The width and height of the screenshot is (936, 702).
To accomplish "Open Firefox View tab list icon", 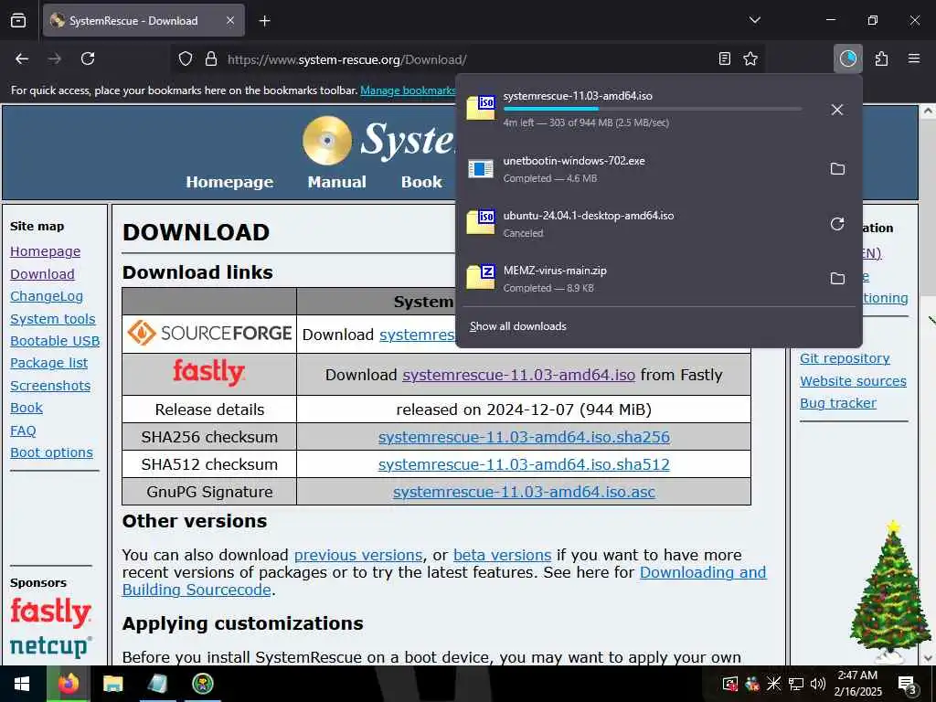I will (18, 20).
